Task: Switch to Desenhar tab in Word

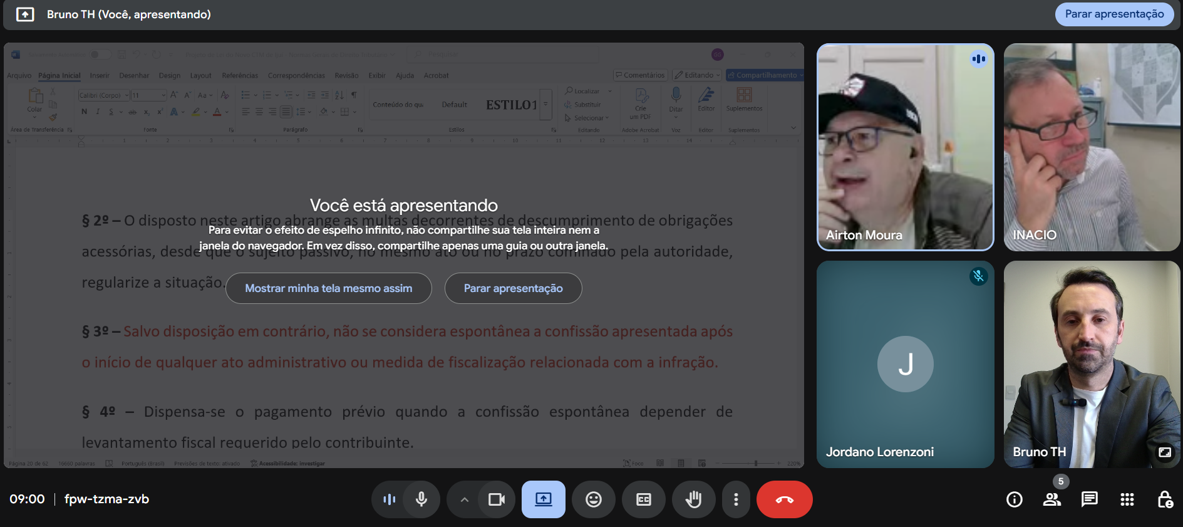Action: pos(134,76)
